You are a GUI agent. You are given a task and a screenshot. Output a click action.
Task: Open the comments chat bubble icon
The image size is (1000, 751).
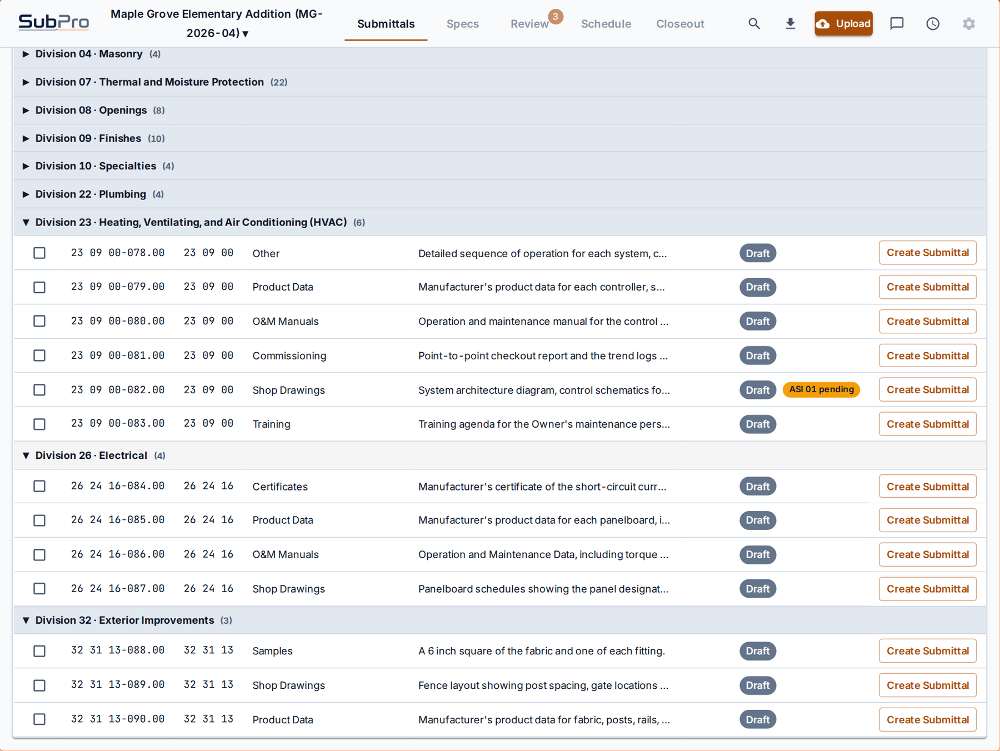[x=897, y=23]
